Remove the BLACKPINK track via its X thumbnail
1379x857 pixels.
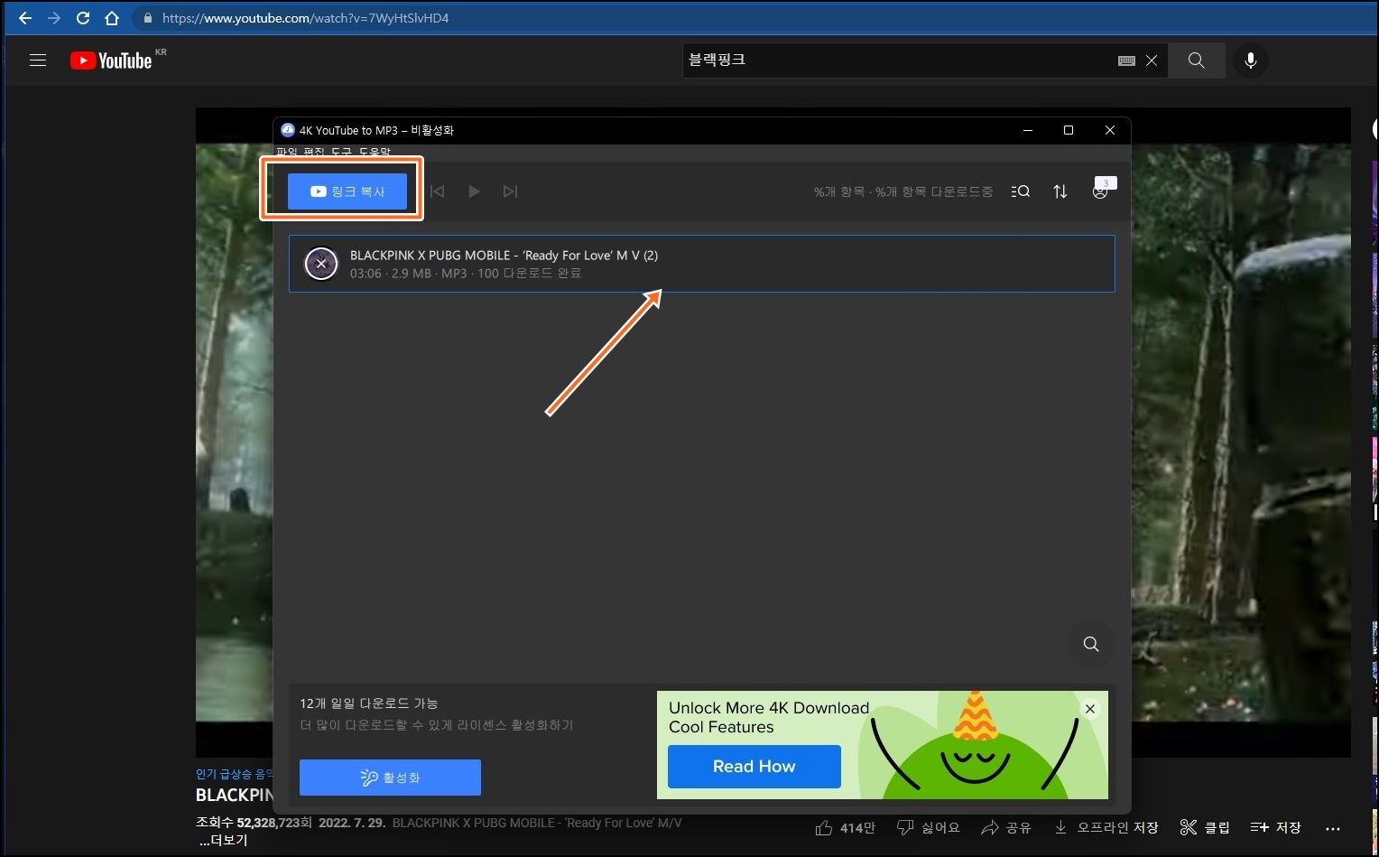click(x=321, y=264)
